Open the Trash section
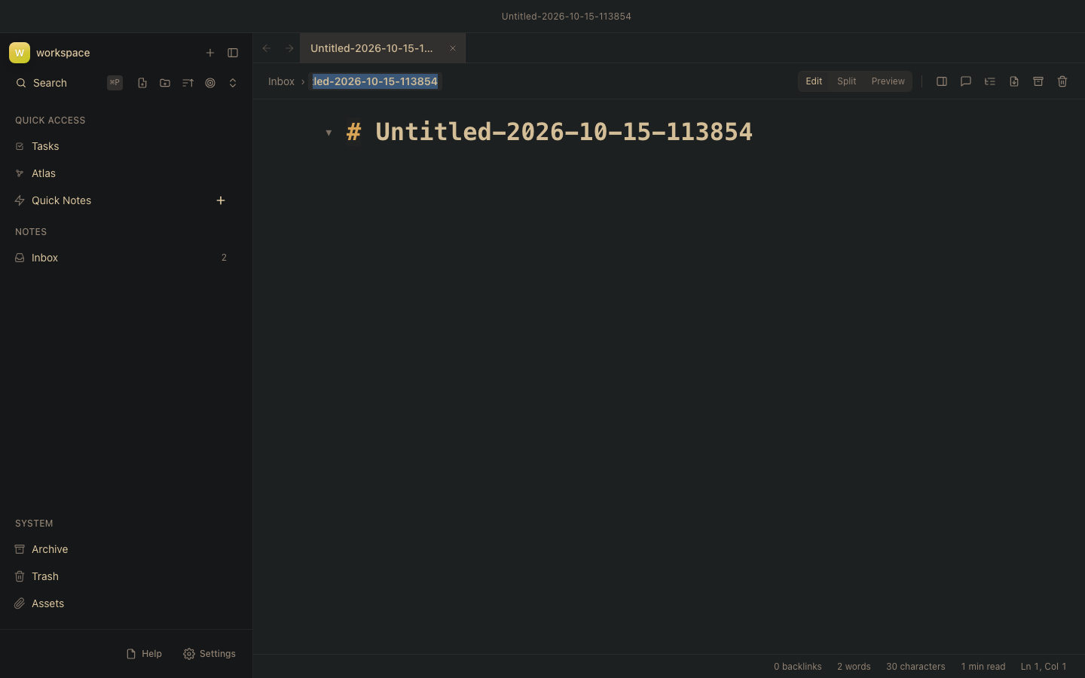 pos(126,576)
